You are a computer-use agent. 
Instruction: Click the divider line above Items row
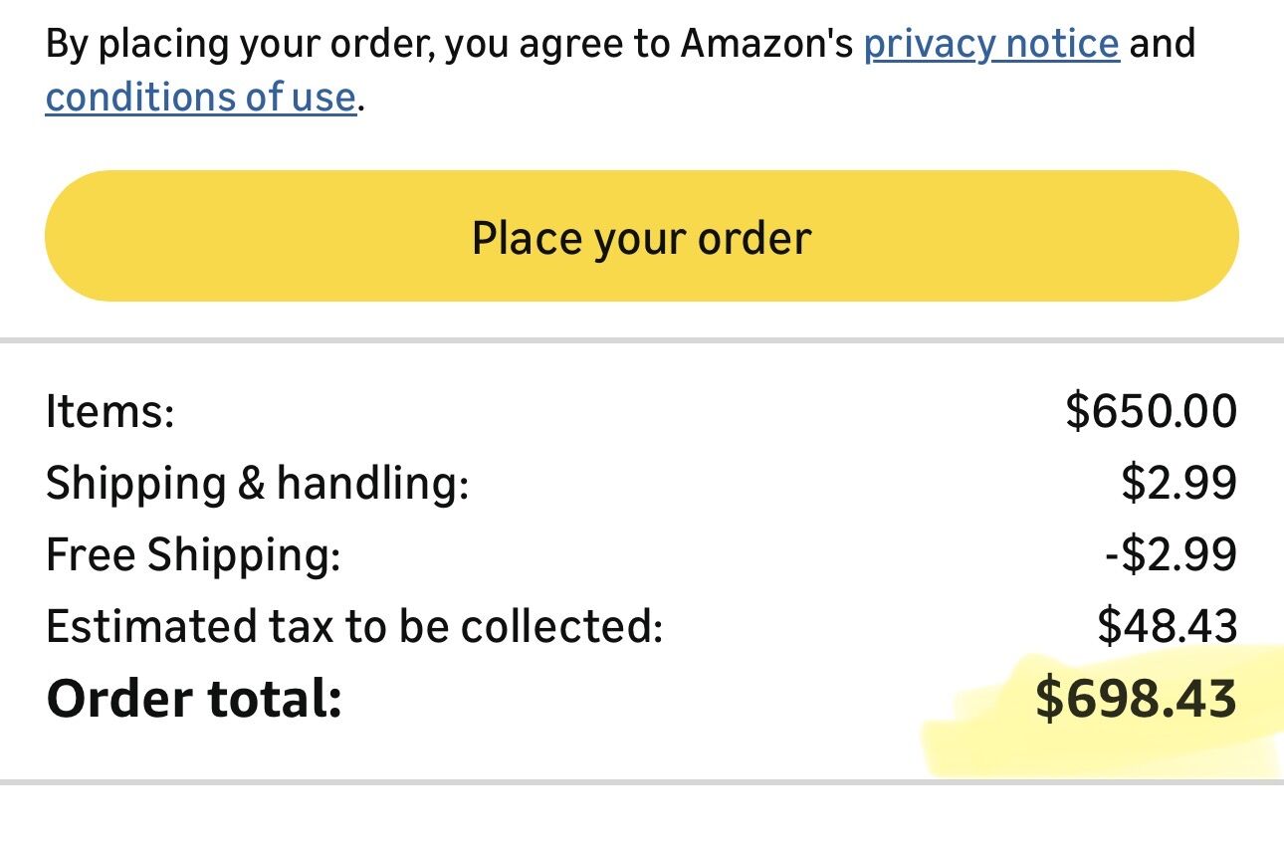click(642, 340)
